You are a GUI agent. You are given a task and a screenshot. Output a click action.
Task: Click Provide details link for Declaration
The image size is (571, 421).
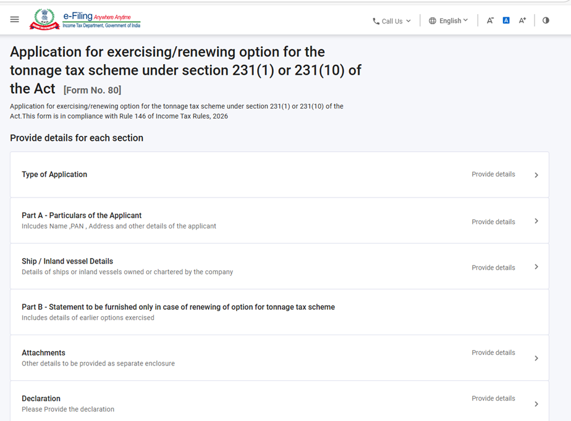(493, 398)
